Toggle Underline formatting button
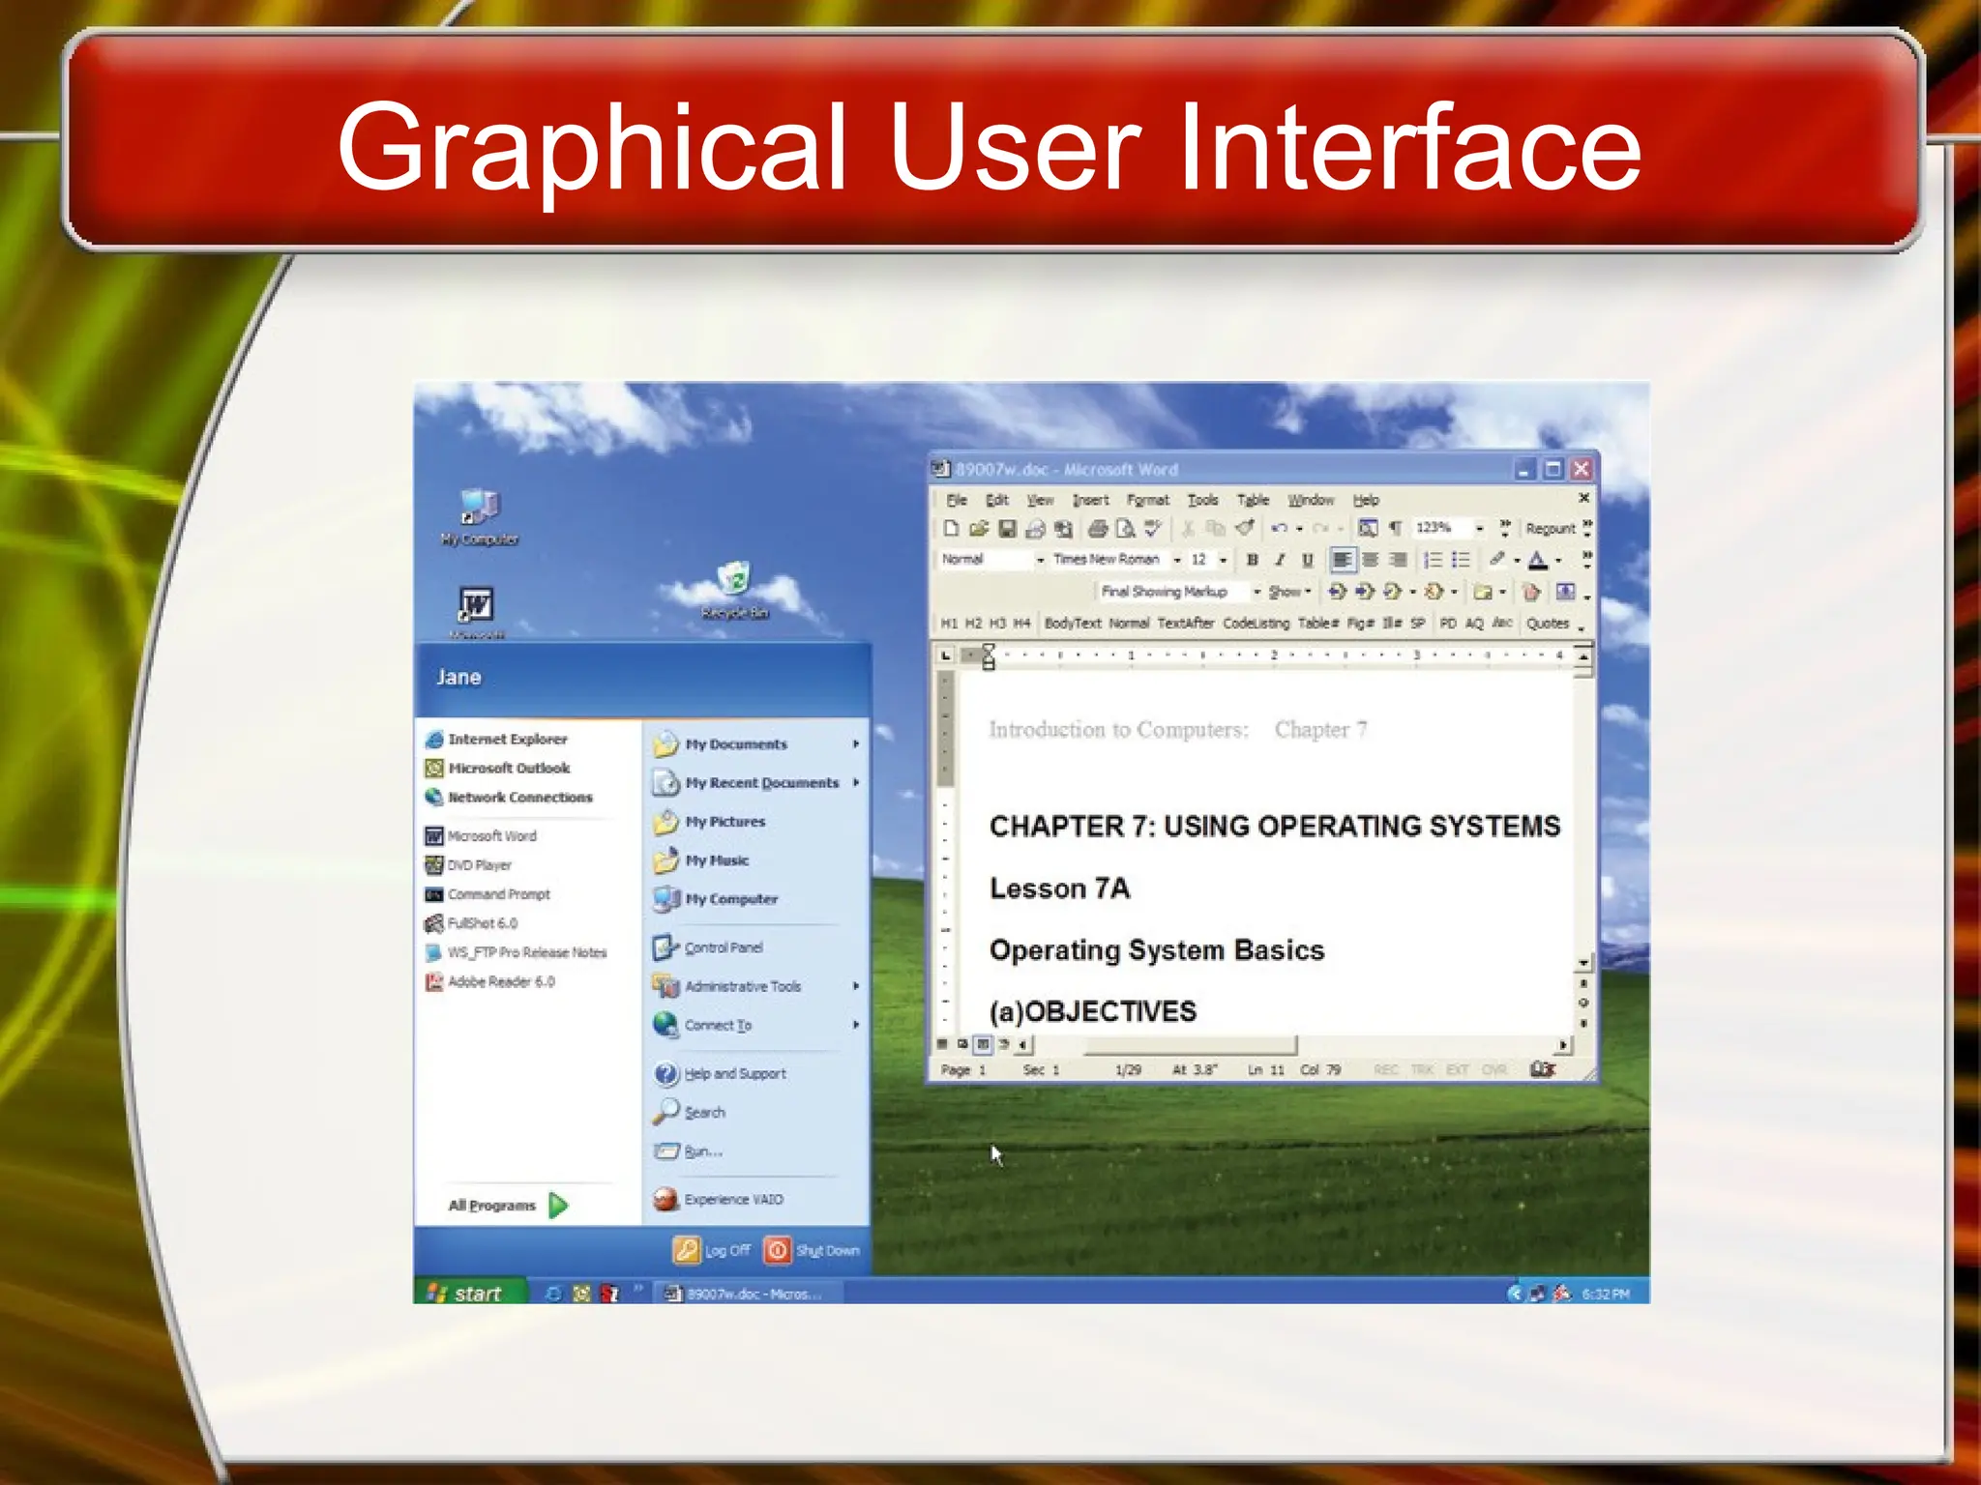 [x=1307, y=560]
